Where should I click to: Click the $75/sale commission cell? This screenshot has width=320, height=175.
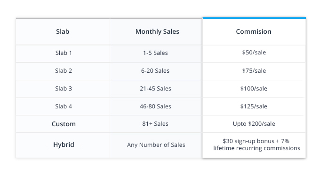(254, 71)
